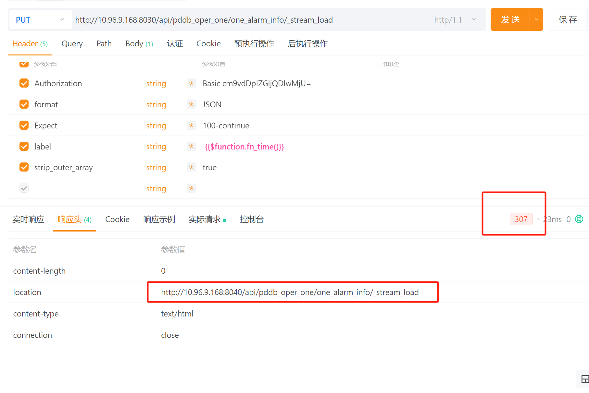Click the connection value close
589x393 pixels.
click(x=170, y=335)
